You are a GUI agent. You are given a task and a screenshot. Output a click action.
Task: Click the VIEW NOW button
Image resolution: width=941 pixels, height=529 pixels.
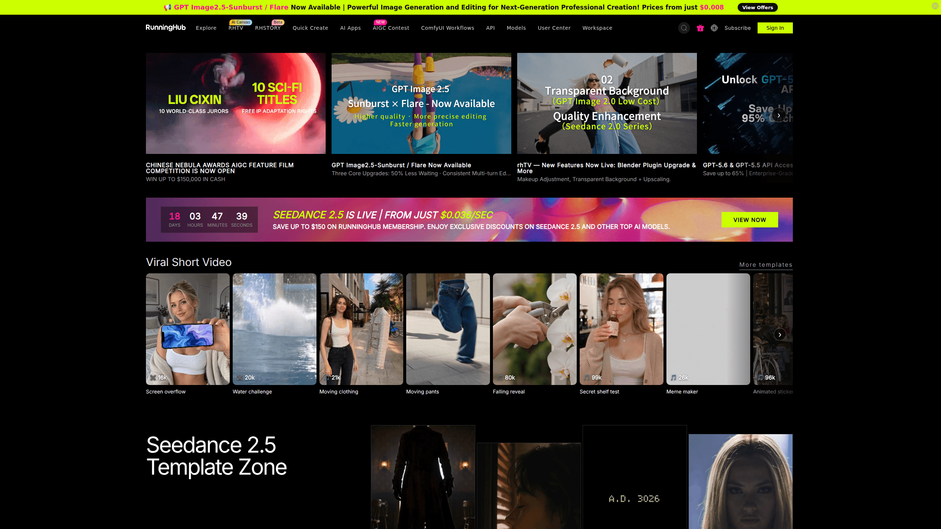749,220
